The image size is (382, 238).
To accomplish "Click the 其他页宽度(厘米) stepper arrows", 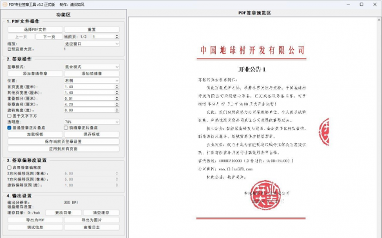I will 117,93.
